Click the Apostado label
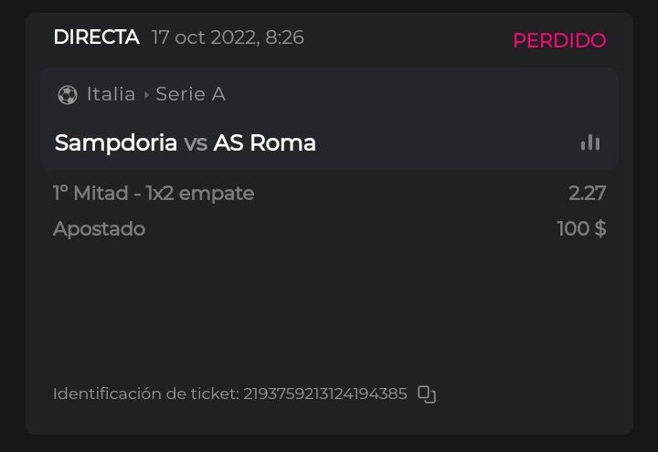Image resolution: width=658 pixels, height=452 pixels. pyautogui.click(x=99, y=228)
